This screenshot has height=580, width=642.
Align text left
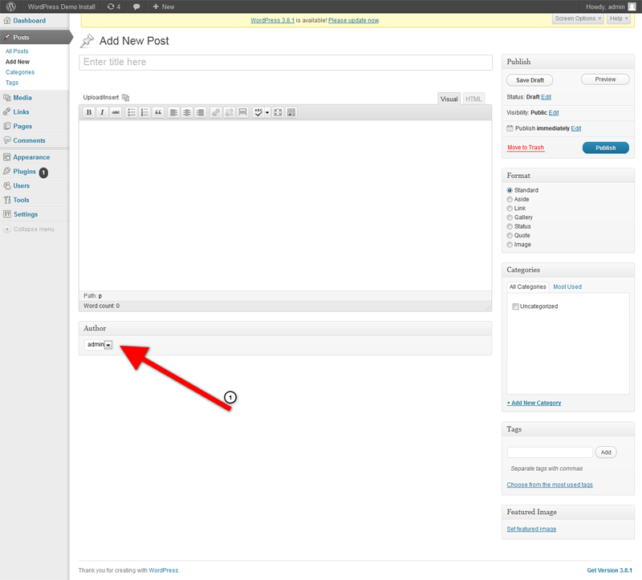pyautogui.click(x=173, y=112)
